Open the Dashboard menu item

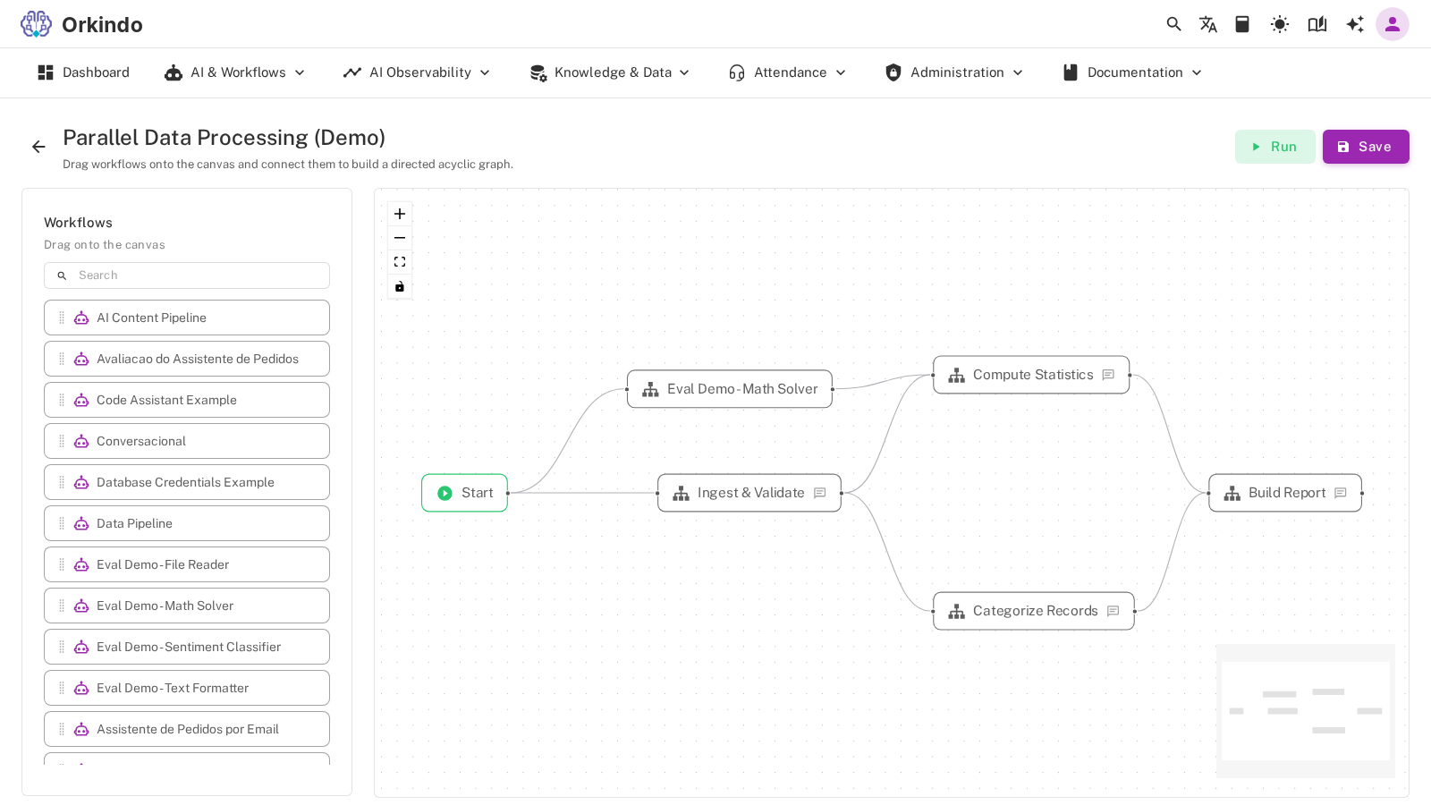(x=84, y=72)
